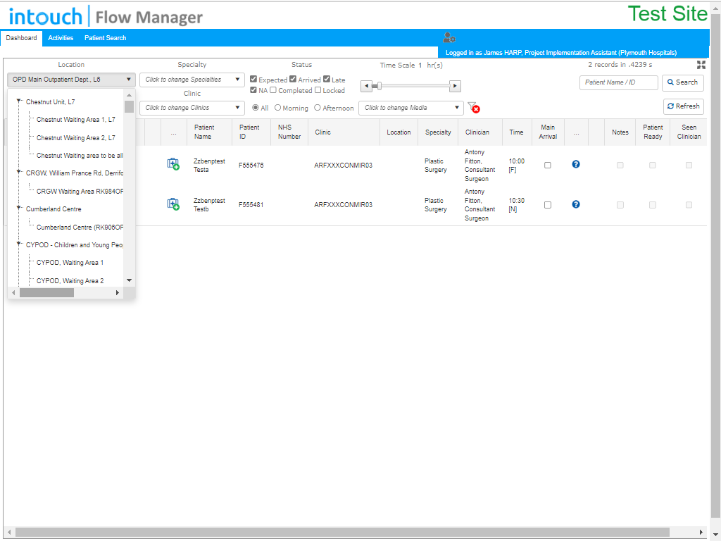The height and width of the screenshot is (541, 721).
Task: Open the Patient Search tab
Action: click(106, 38)
